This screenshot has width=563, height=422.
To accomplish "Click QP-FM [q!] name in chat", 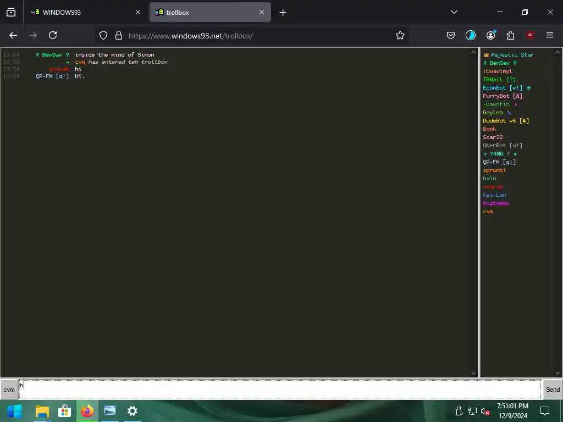I will [x=52, y=76].
